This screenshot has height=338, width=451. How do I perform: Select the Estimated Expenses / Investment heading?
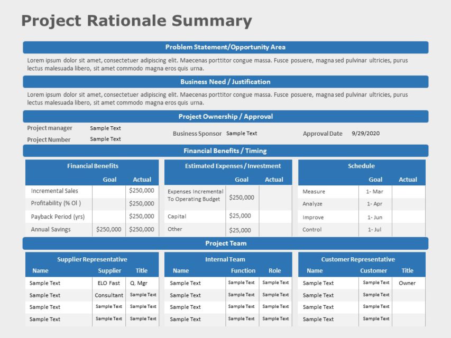225,165
